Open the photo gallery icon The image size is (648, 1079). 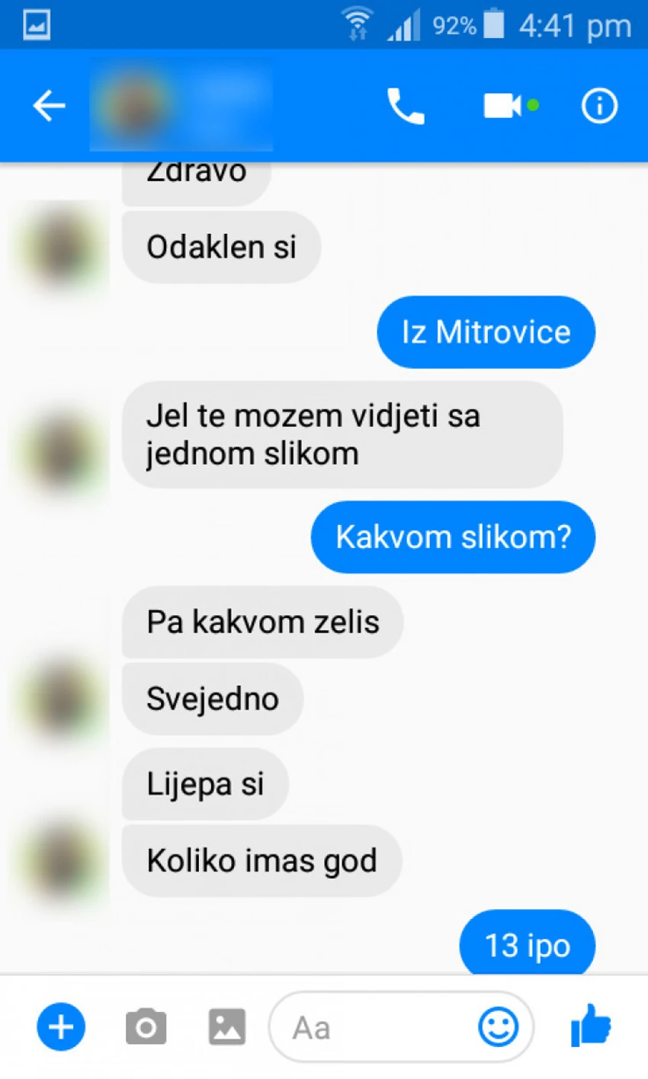tap(227, 1027)
